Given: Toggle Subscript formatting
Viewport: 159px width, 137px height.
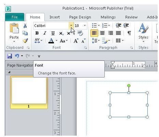Looking at the screenshot, I should pyautogui.click(x=61, y=33).
